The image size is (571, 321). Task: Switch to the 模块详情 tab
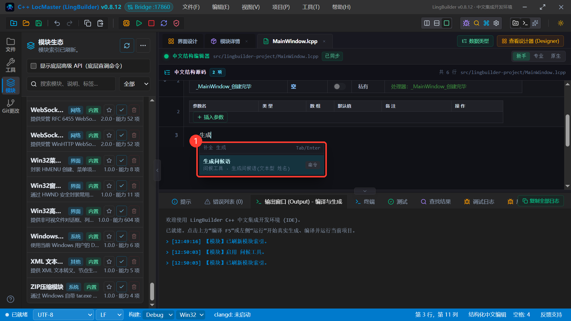[x=229, y=41]
